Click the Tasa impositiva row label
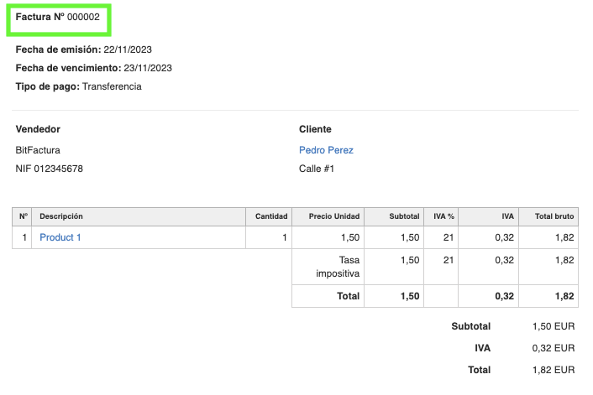Screen dimensions: 593x395 pyautogui.click(x=338, y=267)
